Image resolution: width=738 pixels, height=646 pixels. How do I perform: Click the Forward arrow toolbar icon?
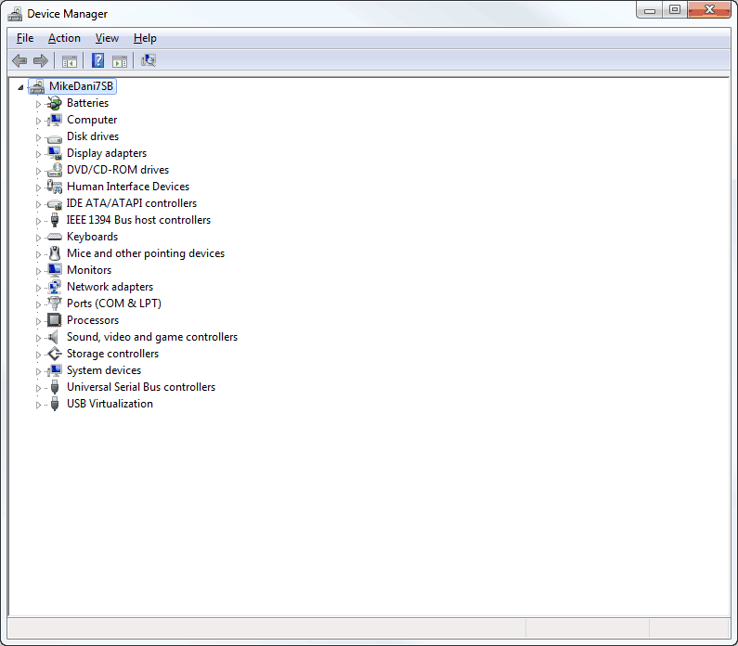41,60
